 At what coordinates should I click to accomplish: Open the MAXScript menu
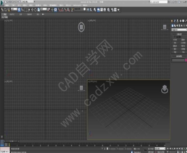pyautogui.click(x=77, y=5)
